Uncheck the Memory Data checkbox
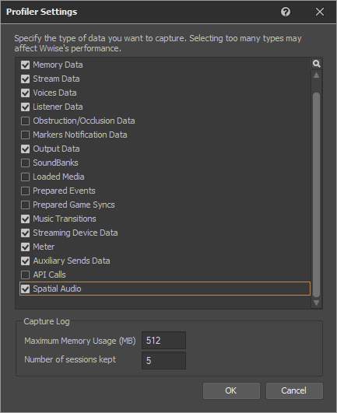 point(26,65)
